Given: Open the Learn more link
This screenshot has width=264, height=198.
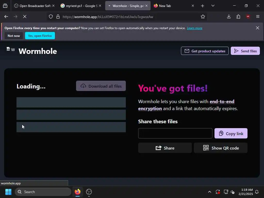Looking at the screenshot, I should 194,28.
